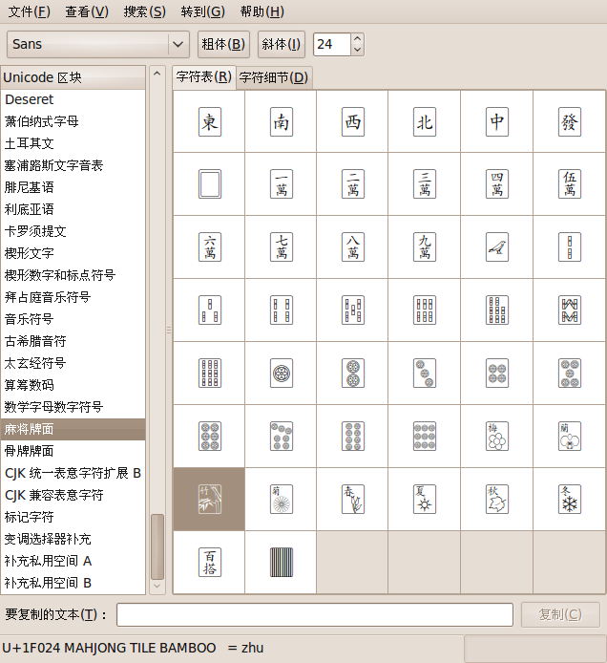Pick the chrysanthemum 菊 tile

(281, 500)
